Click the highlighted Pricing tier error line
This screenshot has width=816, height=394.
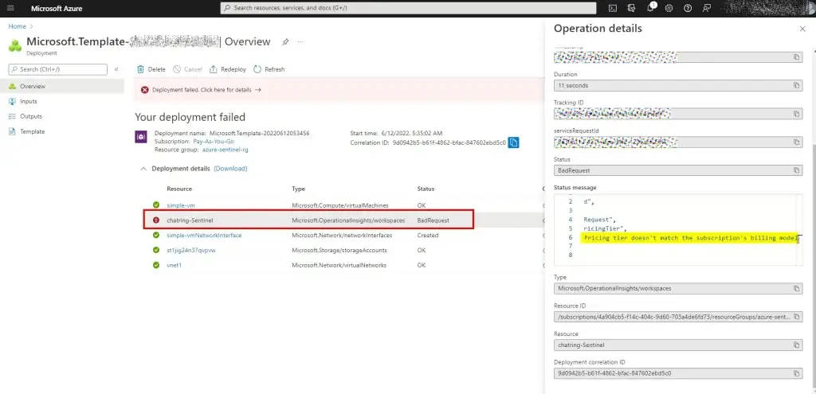690,238
